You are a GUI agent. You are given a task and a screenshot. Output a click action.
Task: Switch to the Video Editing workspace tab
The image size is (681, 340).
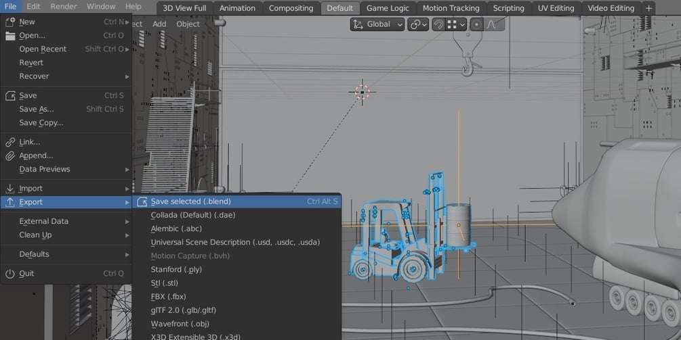[611, 8]
